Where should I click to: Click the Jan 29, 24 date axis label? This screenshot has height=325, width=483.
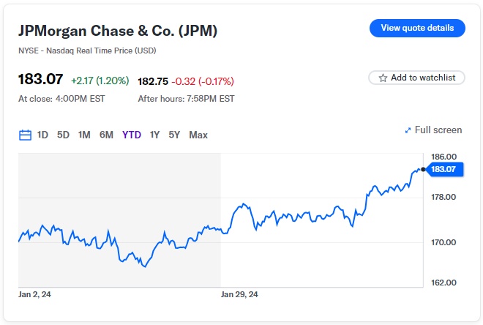coord(239,294)
